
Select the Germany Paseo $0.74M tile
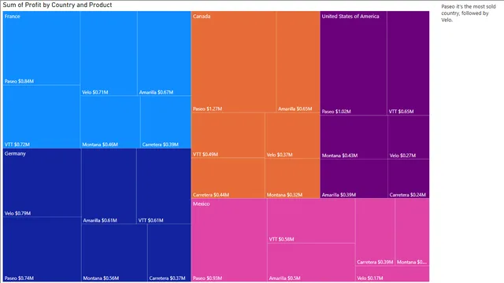click(x=42, y=249)
